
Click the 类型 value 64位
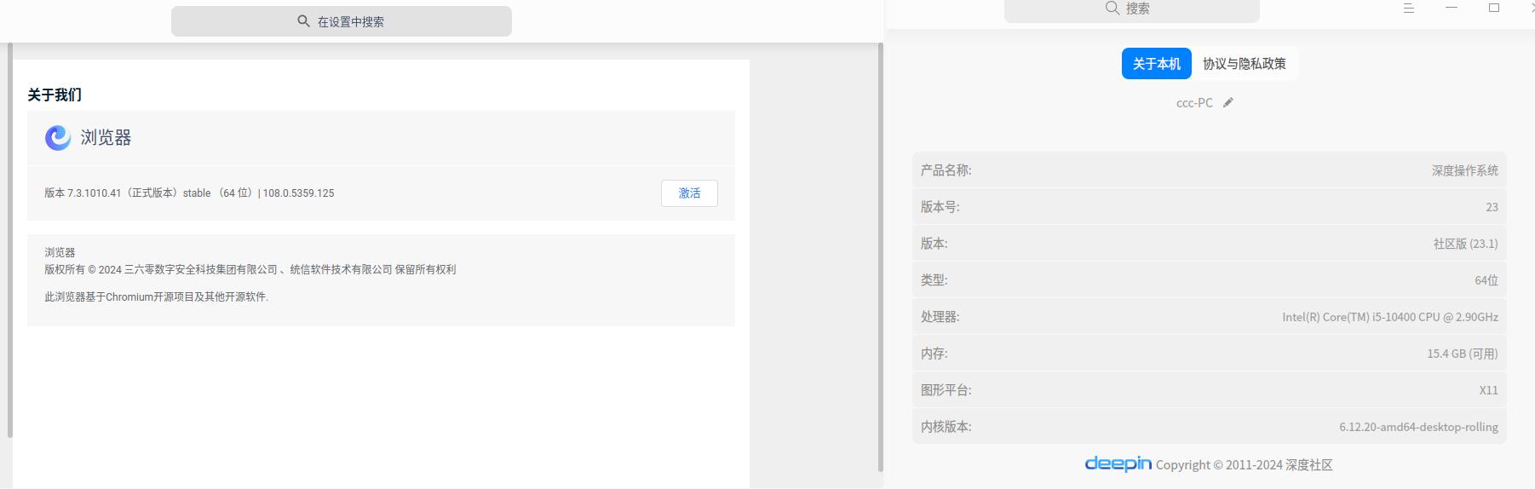pos(1486,280)
